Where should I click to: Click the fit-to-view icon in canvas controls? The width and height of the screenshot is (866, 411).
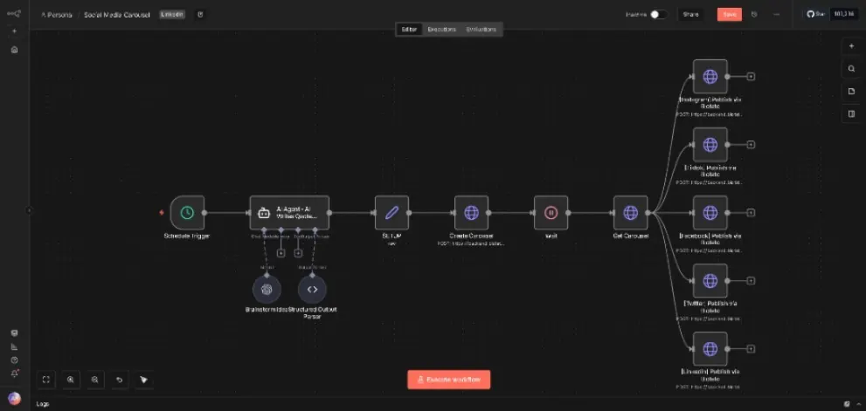click(46, 380)
